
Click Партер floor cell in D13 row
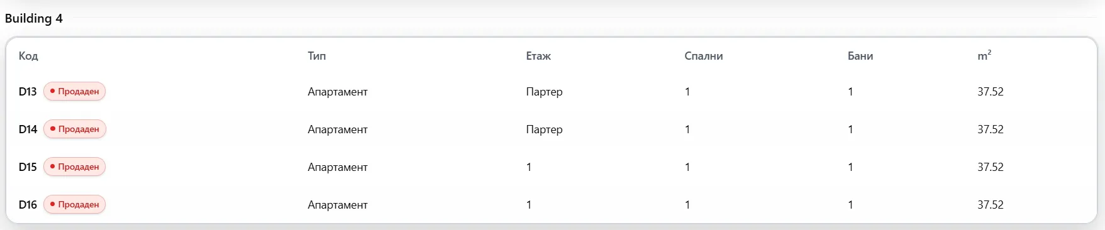click(x=544, y=92)
